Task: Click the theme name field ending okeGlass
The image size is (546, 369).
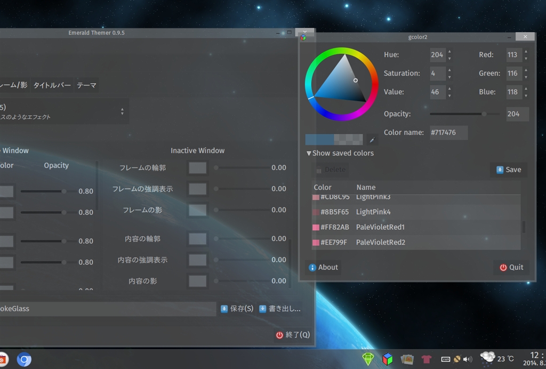Action: click(x=108, y=309)
